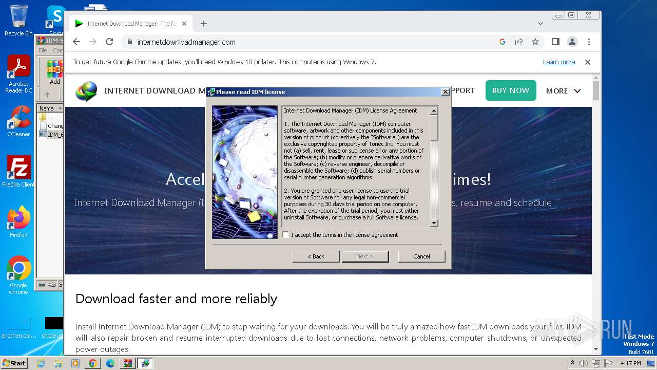Open Chrome profile avatar menu
The width and height of the screenshot is (657, 370).
[572, 42]
